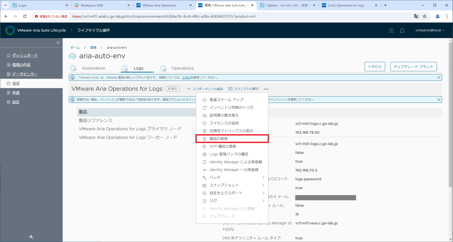Select 環境 in the sidebar
The image size is (453, 242).
point(31,83)
